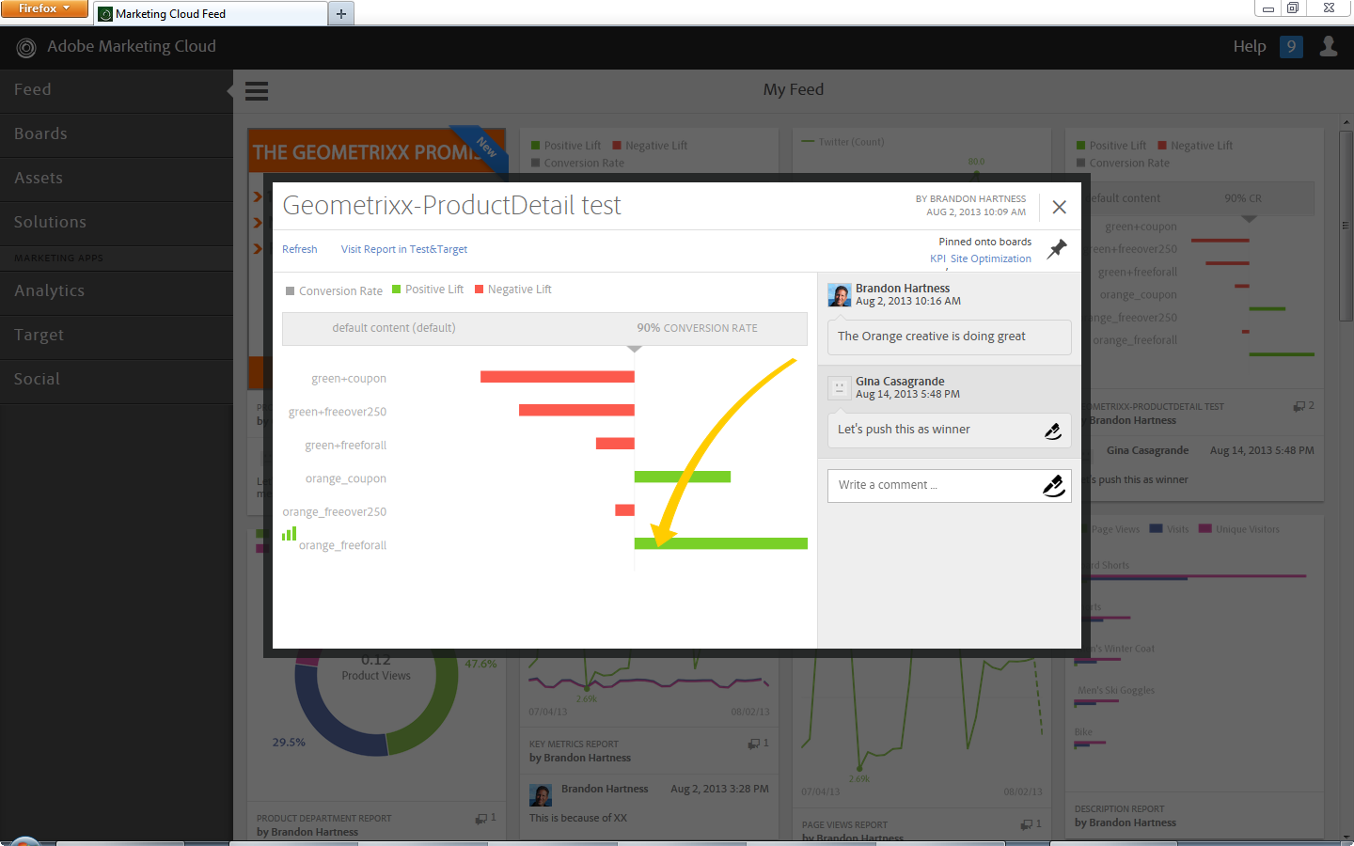Open Target in the sidebar

pos(117,336)
